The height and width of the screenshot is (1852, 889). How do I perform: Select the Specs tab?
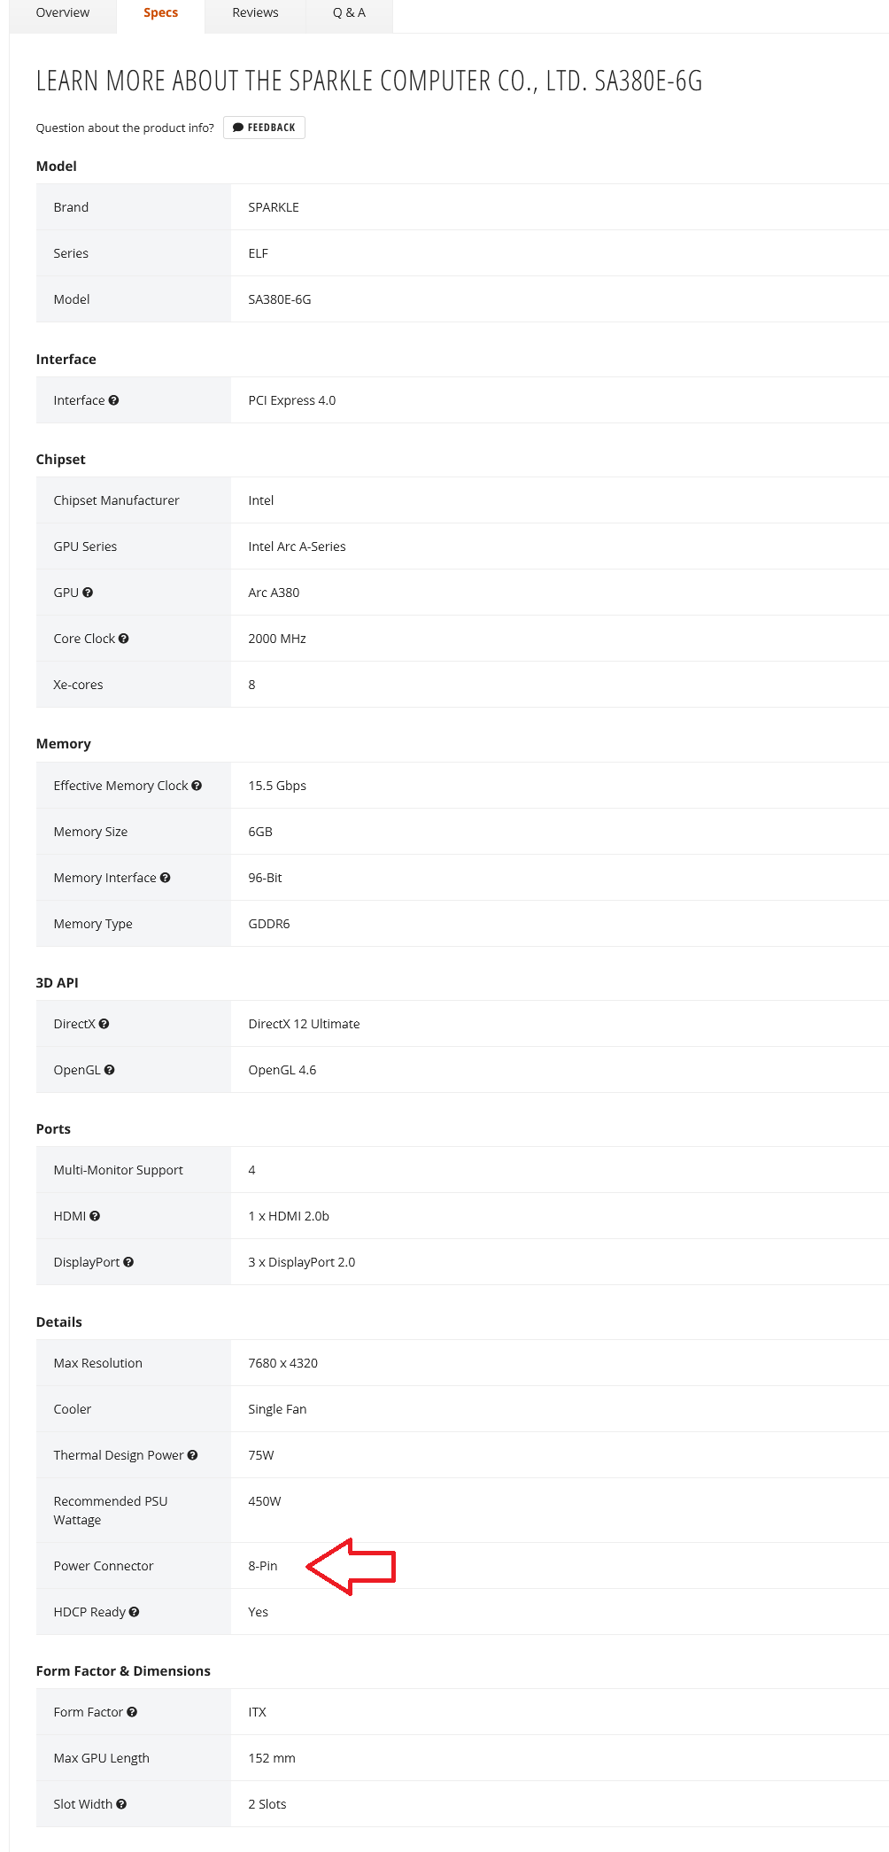click(x=160, y=13)
